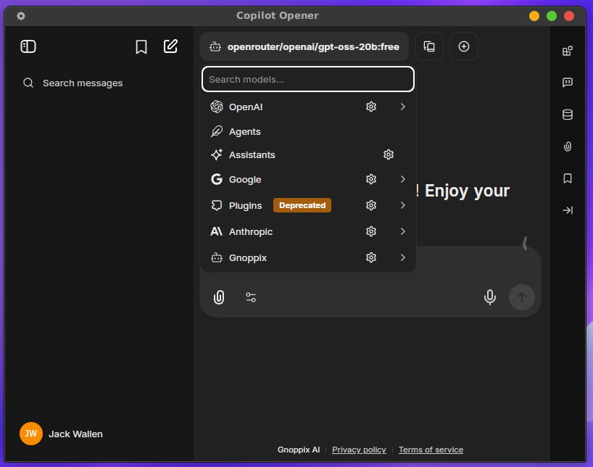Open tools options sliders icon in chat box
This screenshot has height=467, width=593.
click(251, 297)
